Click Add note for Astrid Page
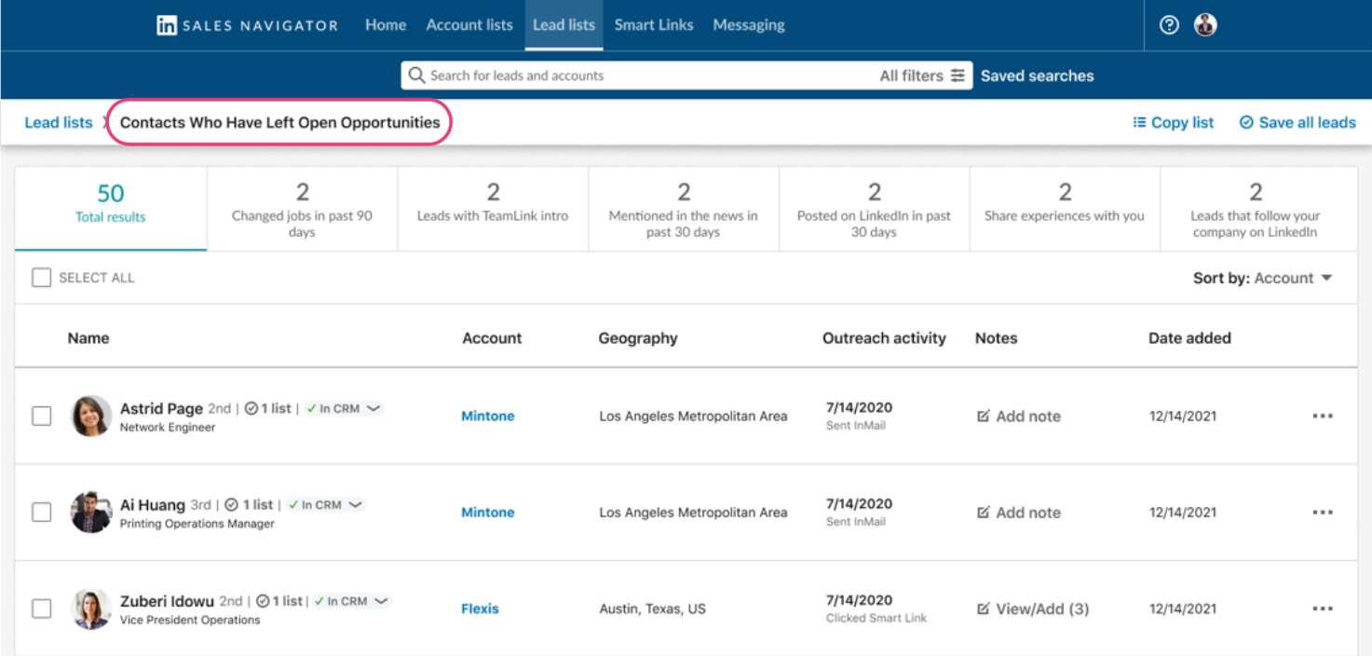 click(x=1019, y=417)
